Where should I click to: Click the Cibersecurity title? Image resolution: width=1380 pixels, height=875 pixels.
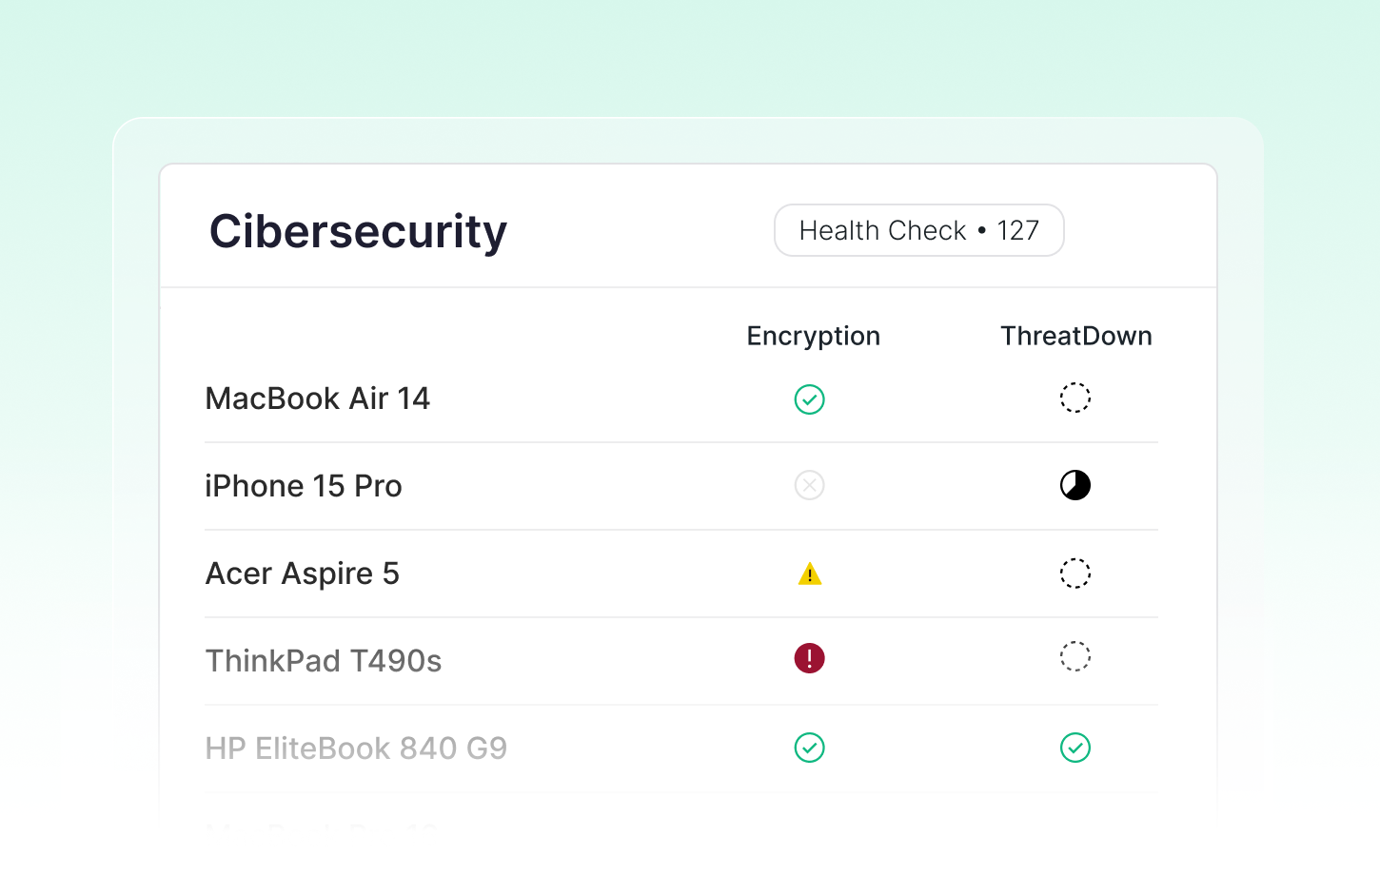(358, 231)
